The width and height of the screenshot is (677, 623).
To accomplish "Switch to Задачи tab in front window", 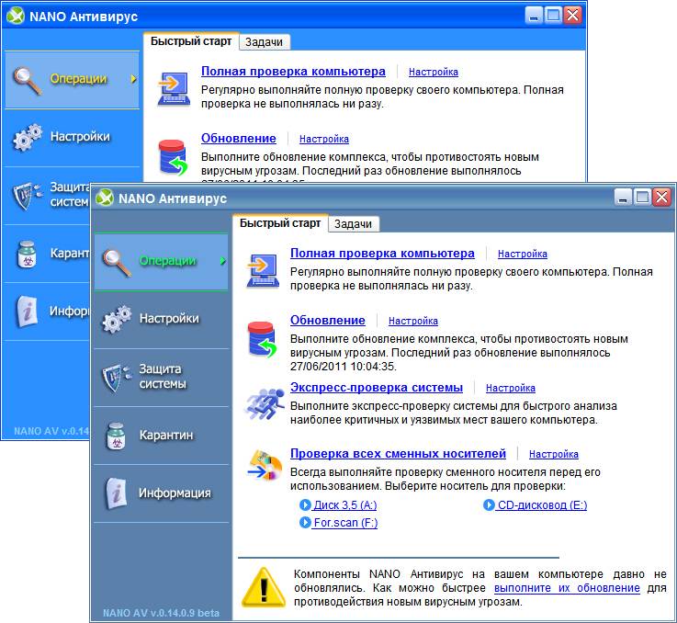I will (353, 224).
